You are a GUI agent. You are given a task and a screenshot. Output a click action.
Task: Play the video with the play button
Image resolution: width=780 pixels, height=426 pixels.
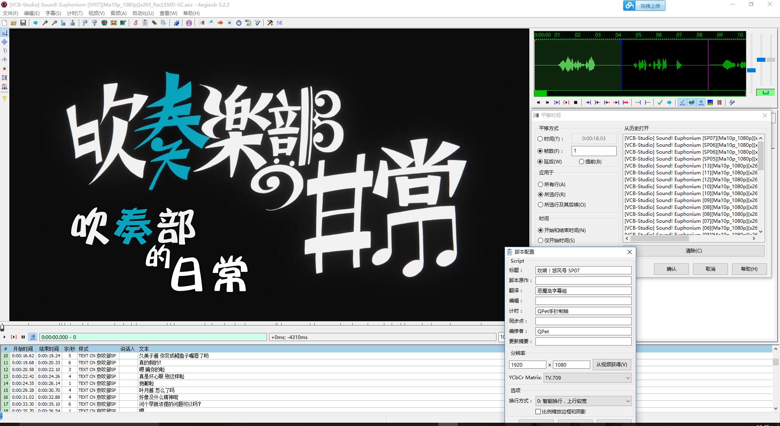coord(4,337)
